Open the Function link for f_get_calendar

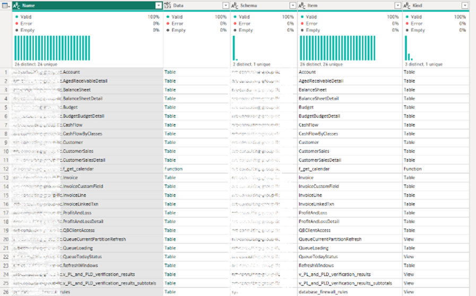[x=173, y=169]
